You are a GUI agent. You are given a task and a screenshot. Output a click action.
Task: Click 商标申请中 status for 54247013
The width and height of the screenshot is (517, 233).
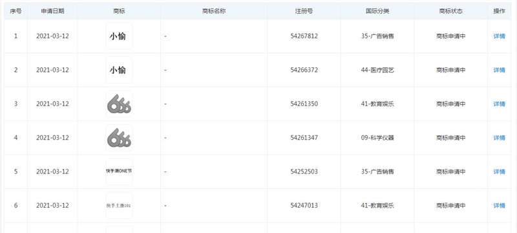450,206
